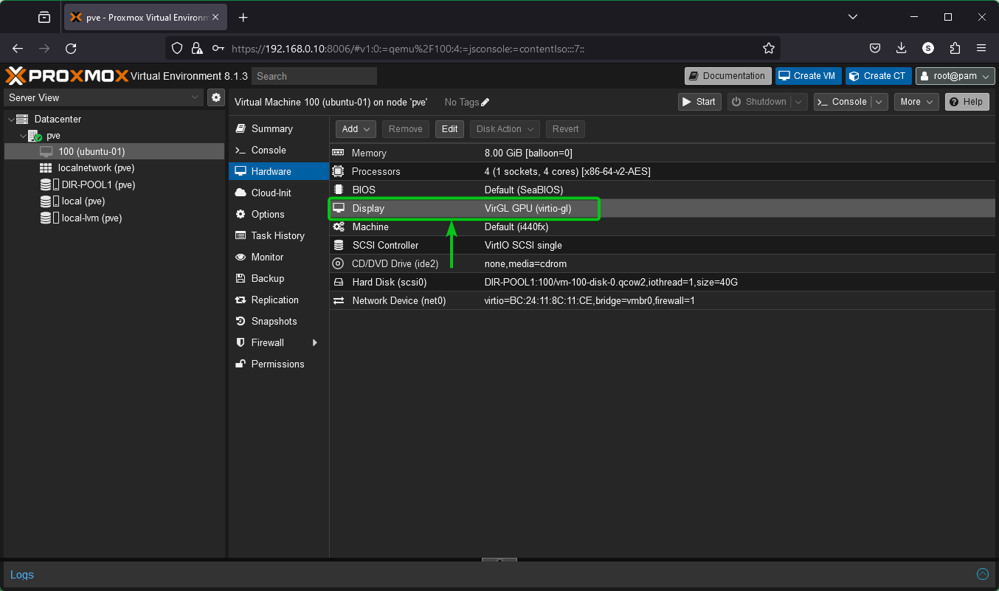The width and height of the screenshot is (999, 591).
Task: Open the Cloud-Init tab
Action: point(278,193)
